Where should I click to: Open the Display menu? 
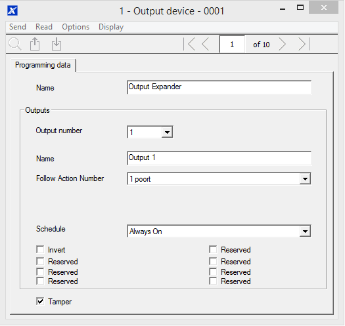pos(111,27)
